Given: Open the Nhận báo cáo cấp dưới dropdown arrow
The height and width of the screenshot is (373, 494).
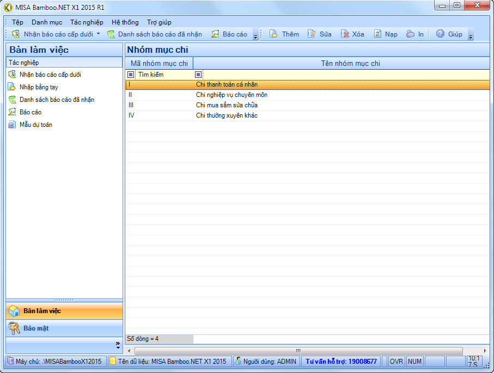Looking at the screenshot, I should tap(98, 34).
